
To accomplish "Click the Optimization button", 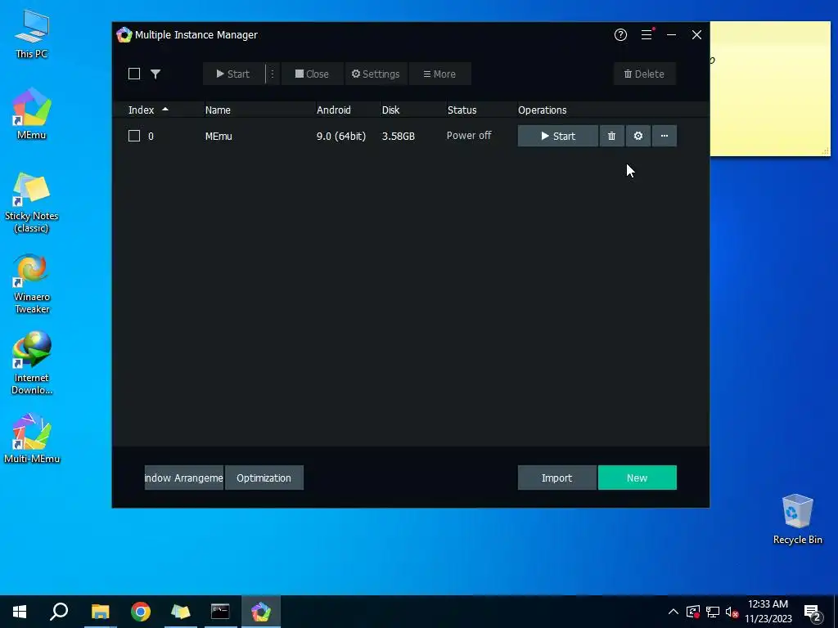I will coord(264,478).
